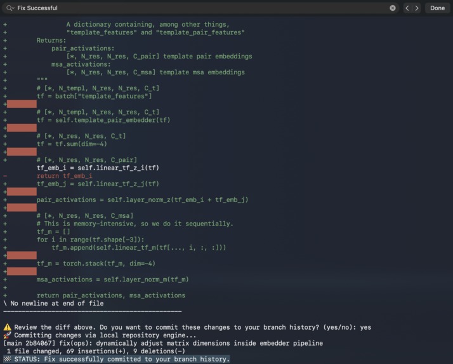Click the 'msa_activations:' docstring line
Screen dimensions: 453x364
tap(81, 64)
